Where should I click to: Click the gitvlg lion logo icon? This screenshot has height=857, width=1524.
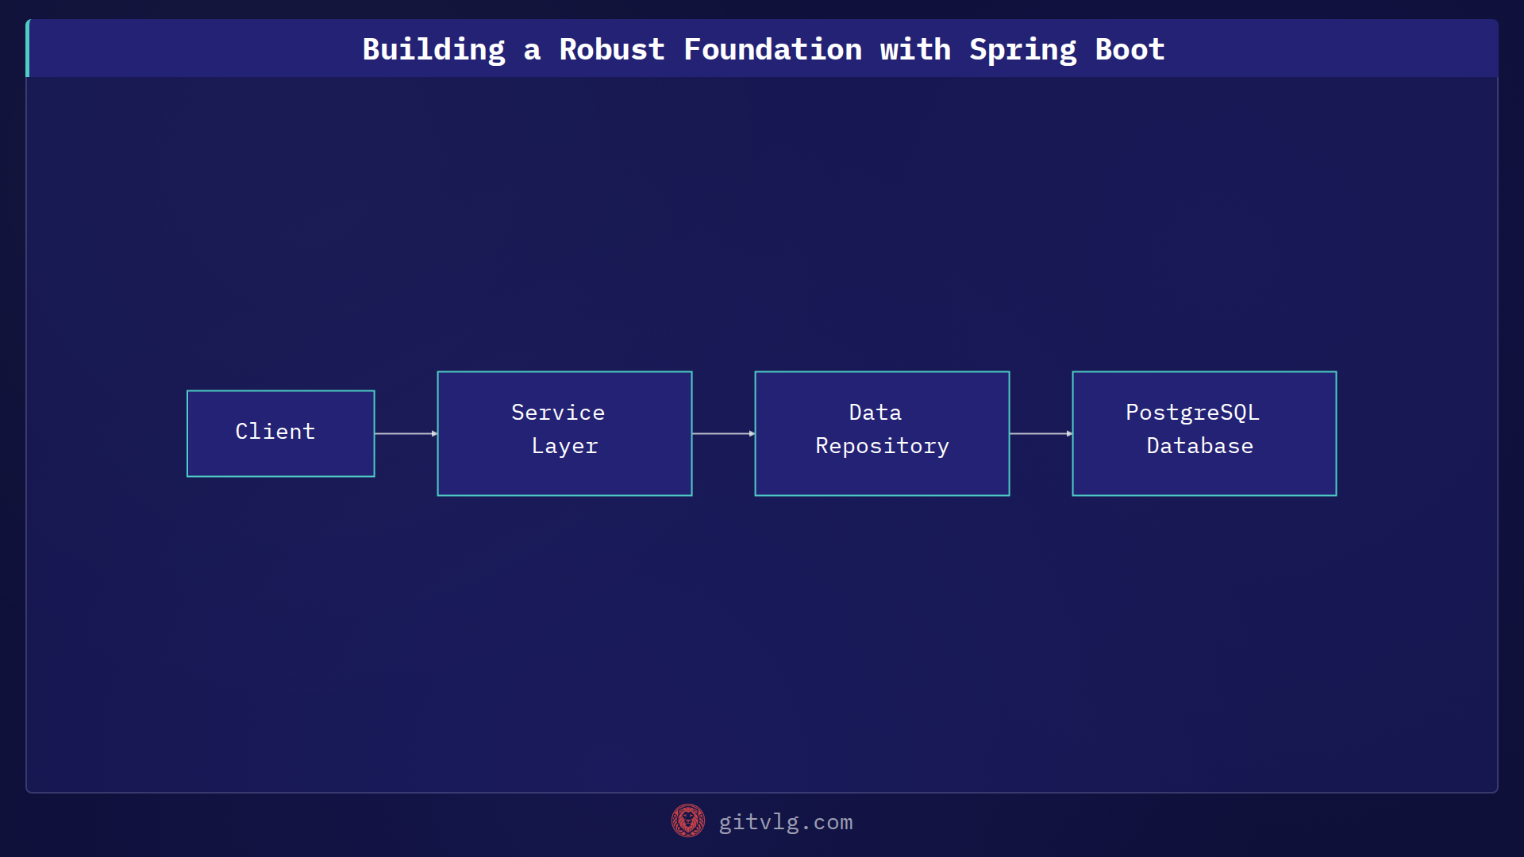coord(687,820)
